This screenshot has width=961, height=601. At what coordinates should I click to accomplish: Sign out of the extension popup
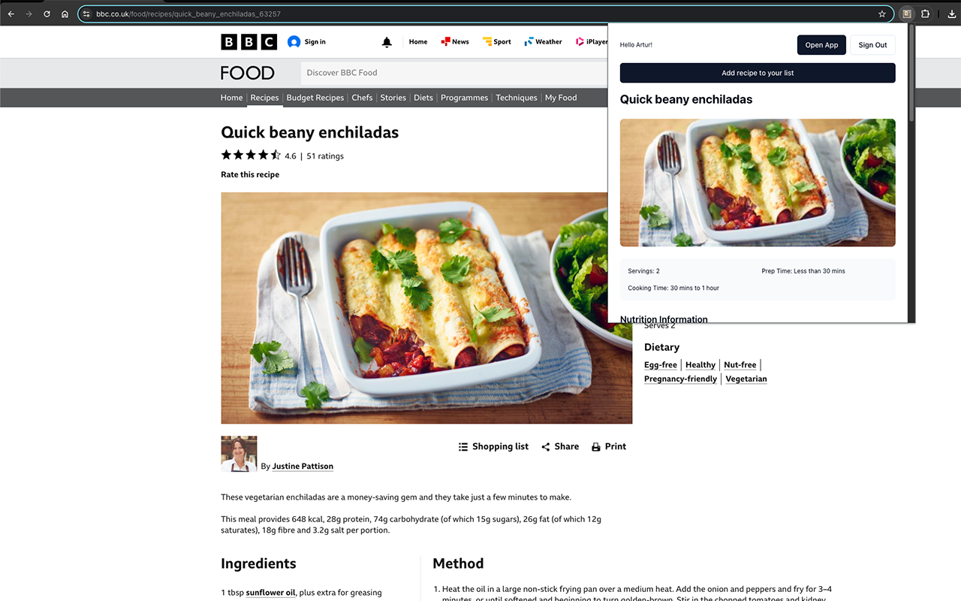click(872, 45)
